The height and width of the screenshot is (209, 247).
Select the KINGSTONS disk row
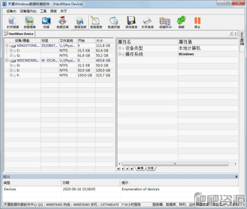click(x=59, y=46)
